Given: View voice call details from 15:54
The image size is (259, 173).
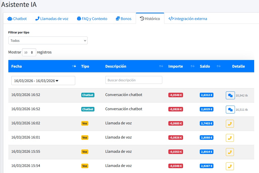Looking at the screenshot, I should pos(230,166).
